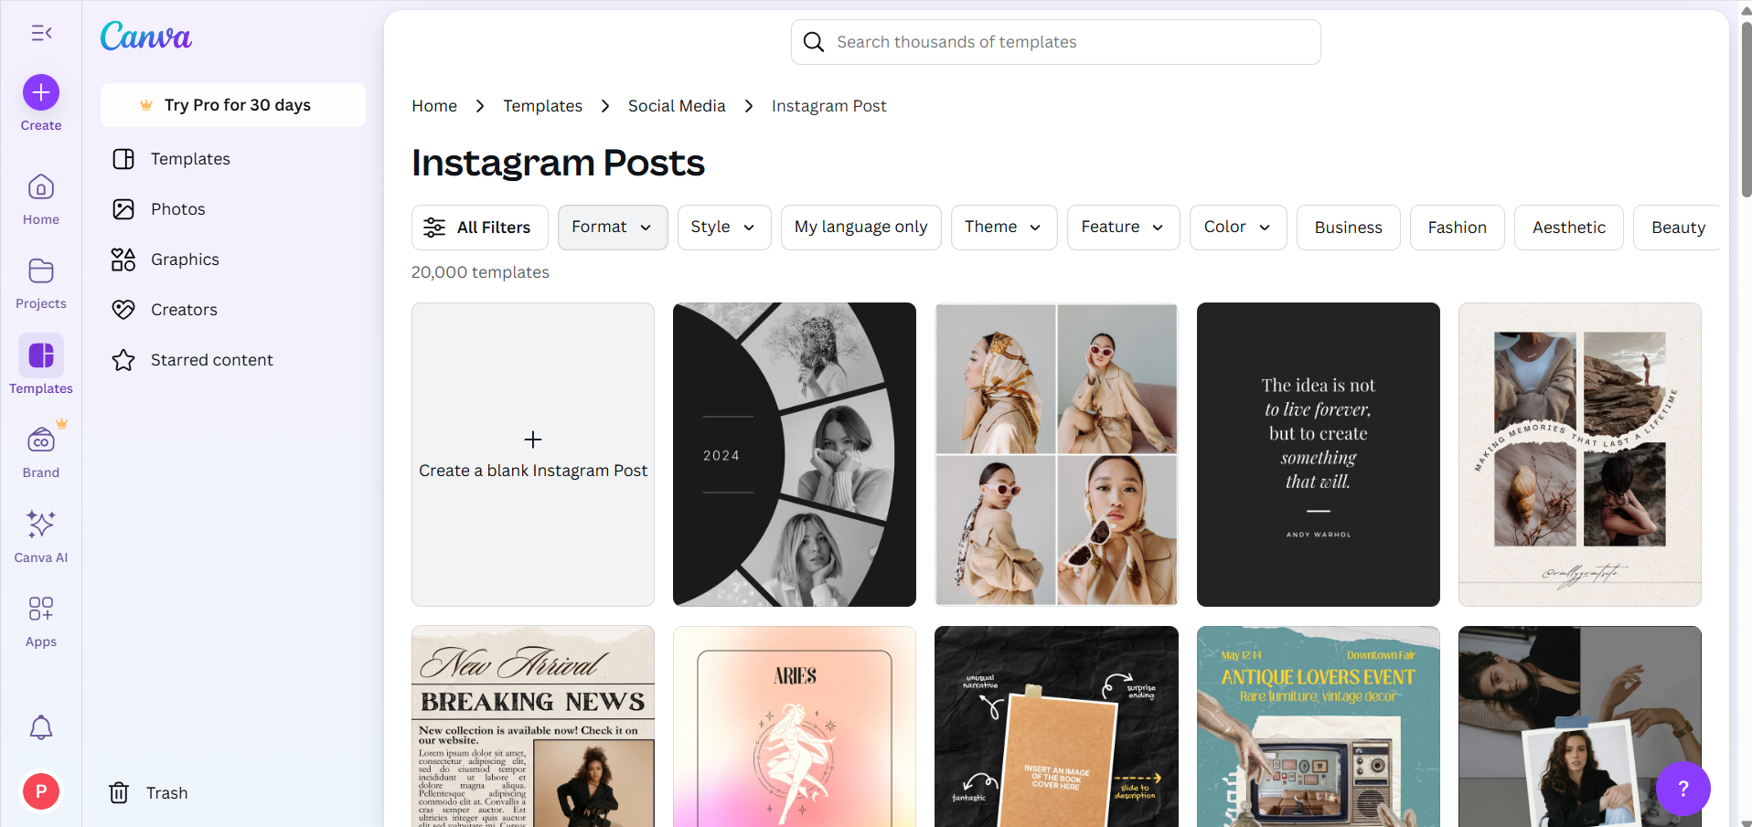Create a blank Instagram Post
Viewport: 1752px width, 827px height.
coord(533,454)
